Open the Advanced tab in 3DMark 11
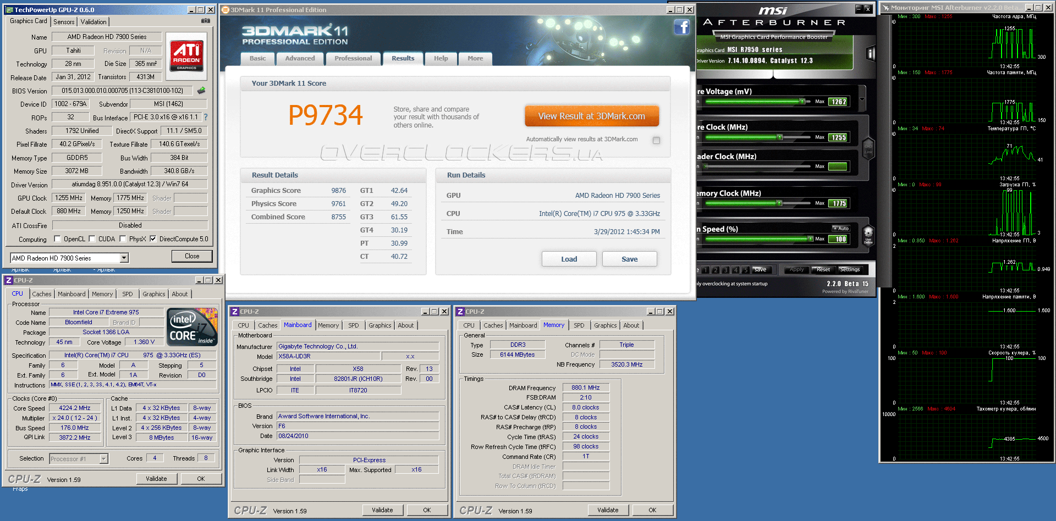Screen dimensions: 1056x521 [300, 59]
